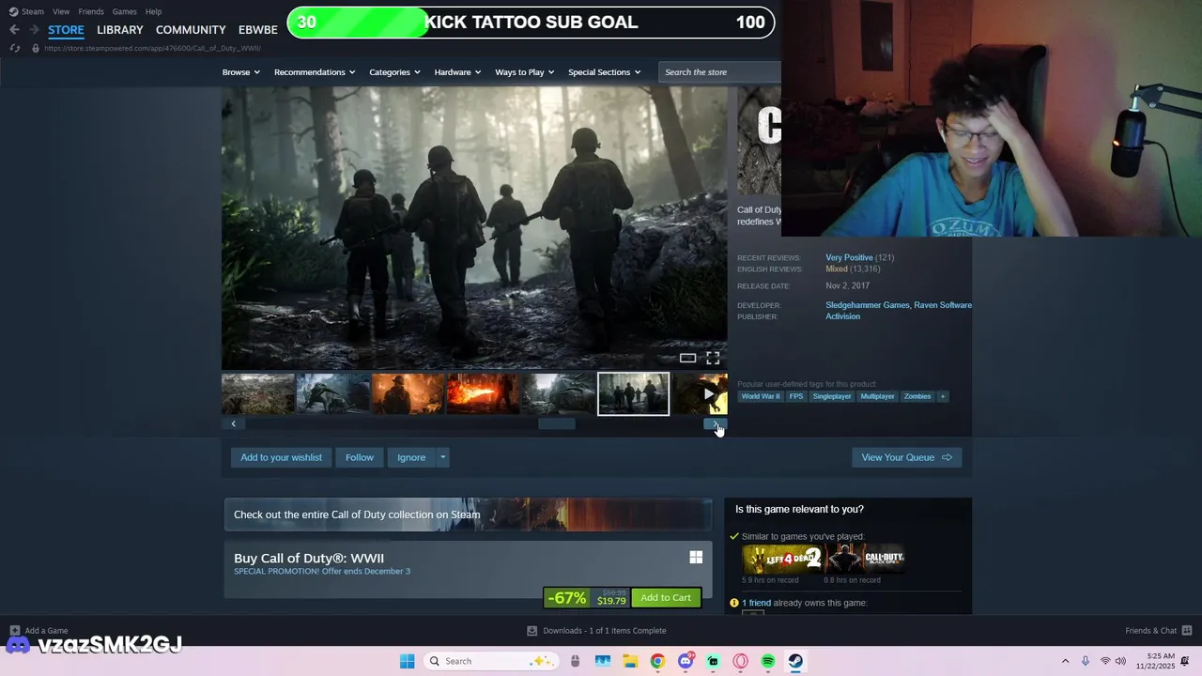Open Opera browser from the taskbar
Viewport: 1202px width, 676px height.
tap(741, 661)
